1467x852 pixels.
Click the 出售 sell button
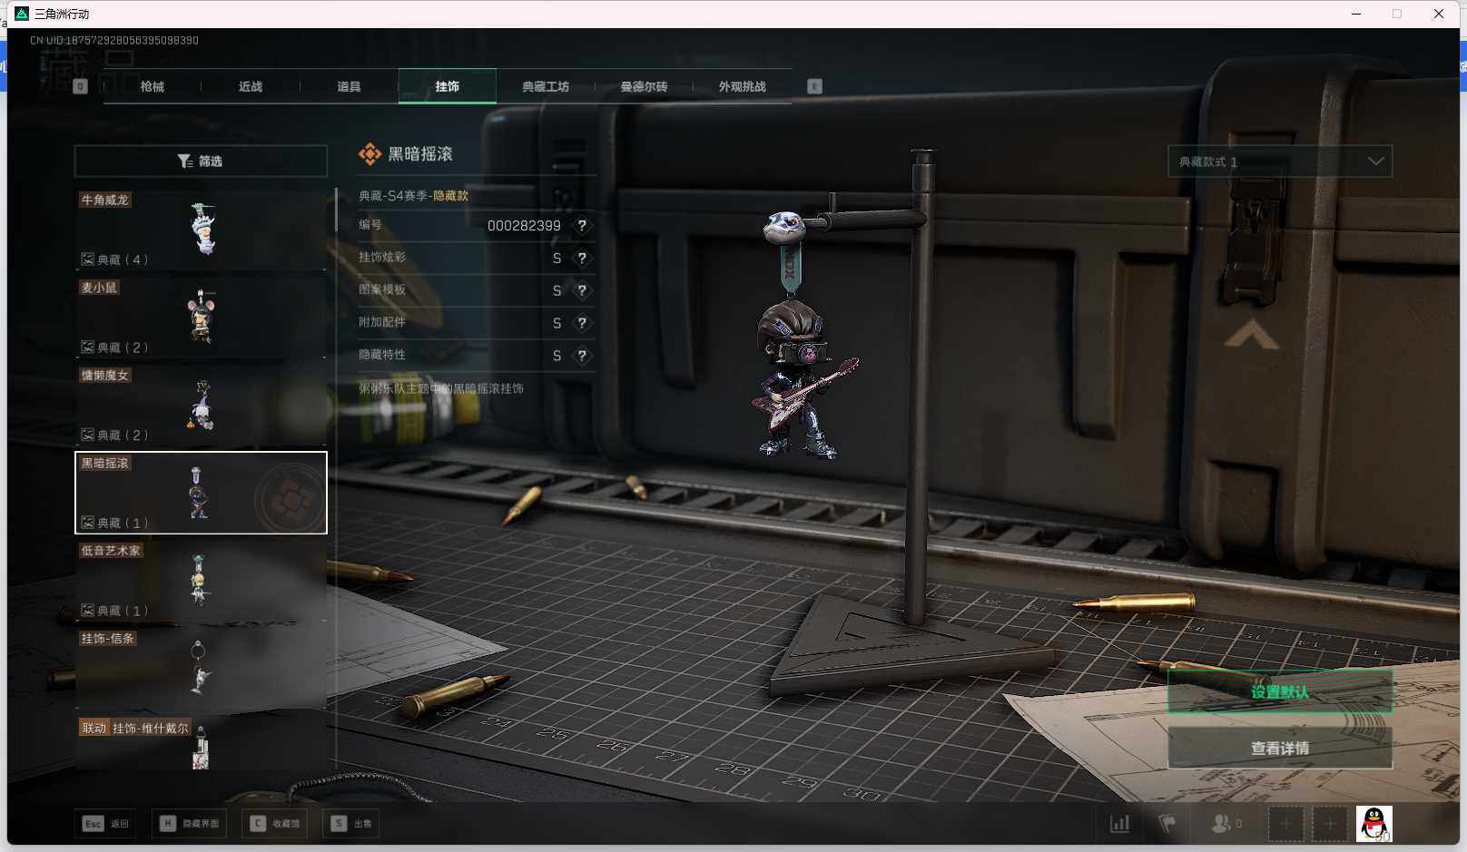[351, 824]
